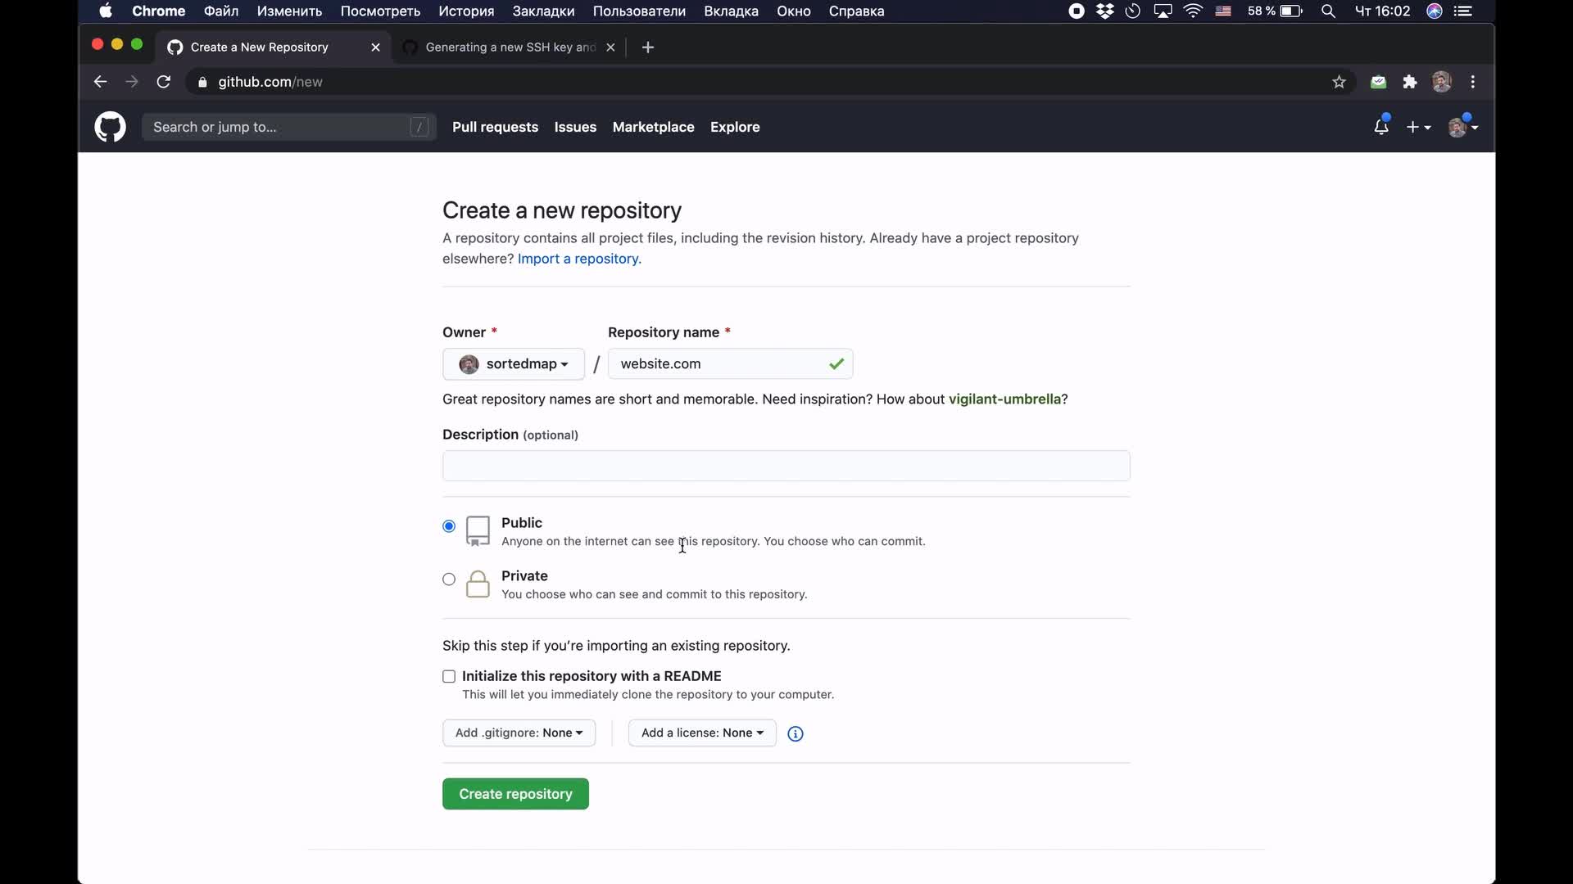Select the Public visibility radio button
Image resolution: width=1573 pixels, height=884 pixels.
[x=449, y=526]
